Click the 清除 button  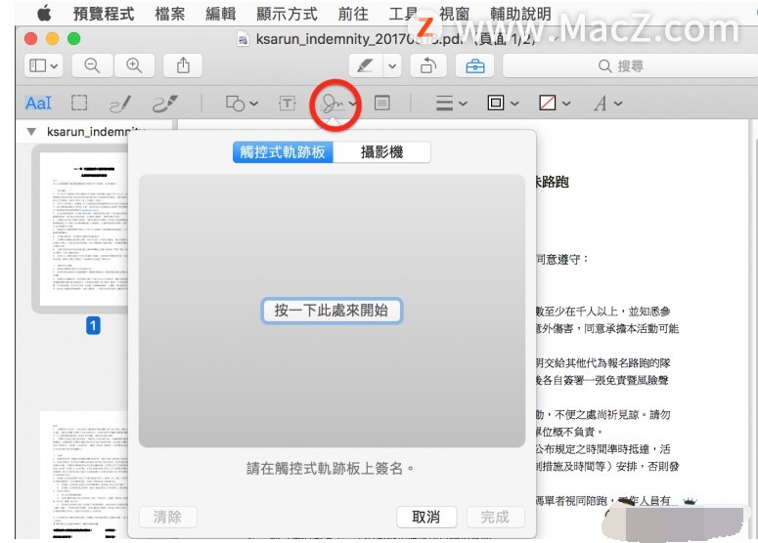pyautogui.click(x=168, y=518)
